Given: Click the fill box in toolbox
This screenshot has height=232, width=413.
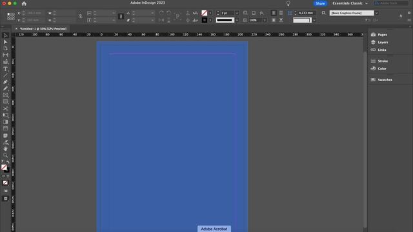Looking at the screenshot, I should (4, 168).
